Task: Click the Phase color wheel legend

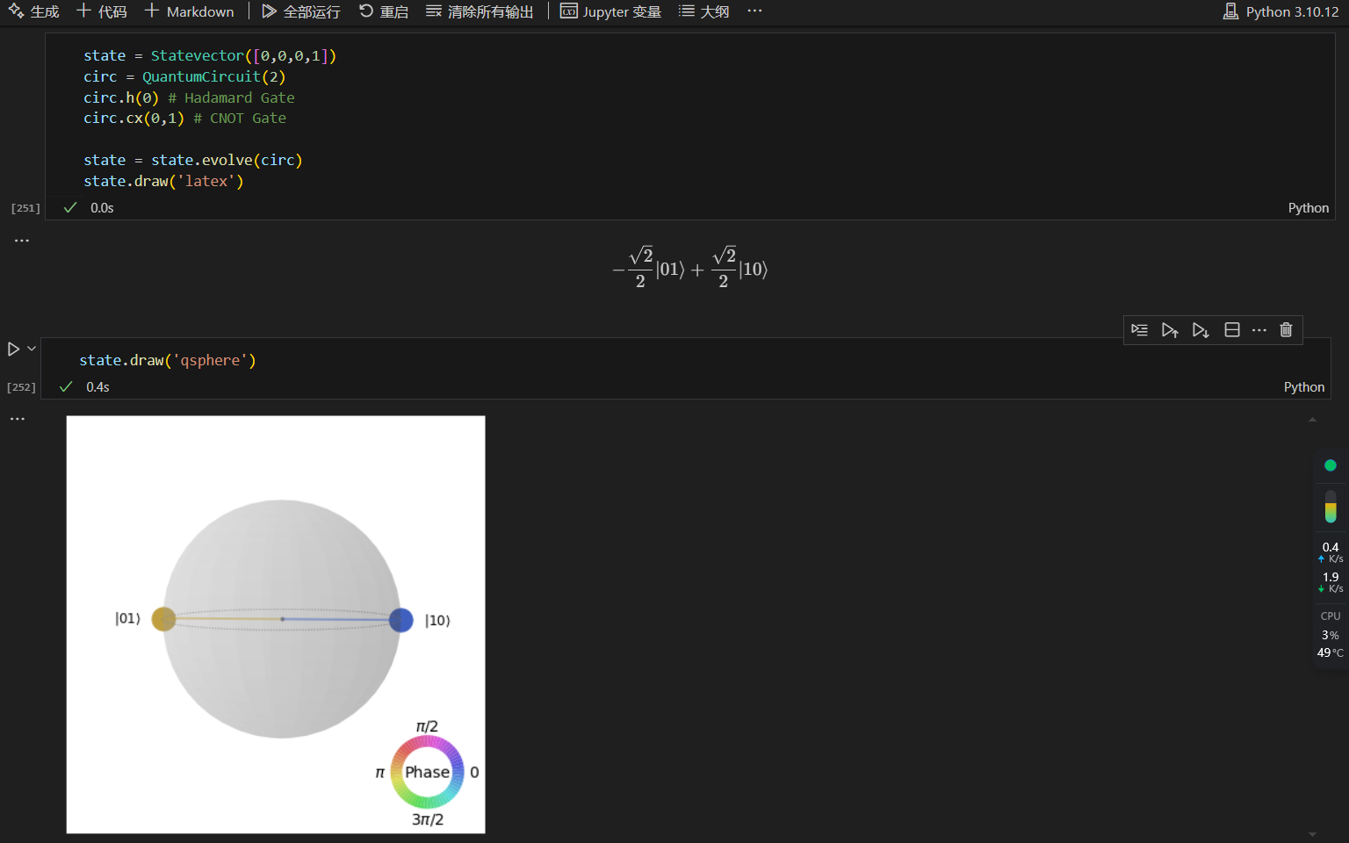Action: point(427,772)
